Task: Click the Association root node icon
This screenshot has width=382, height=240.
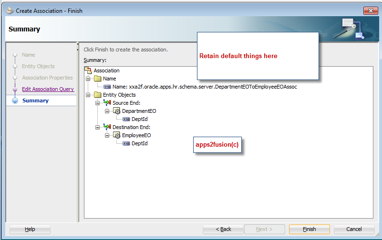Action: pyautogui.click(x=88, y=70)
